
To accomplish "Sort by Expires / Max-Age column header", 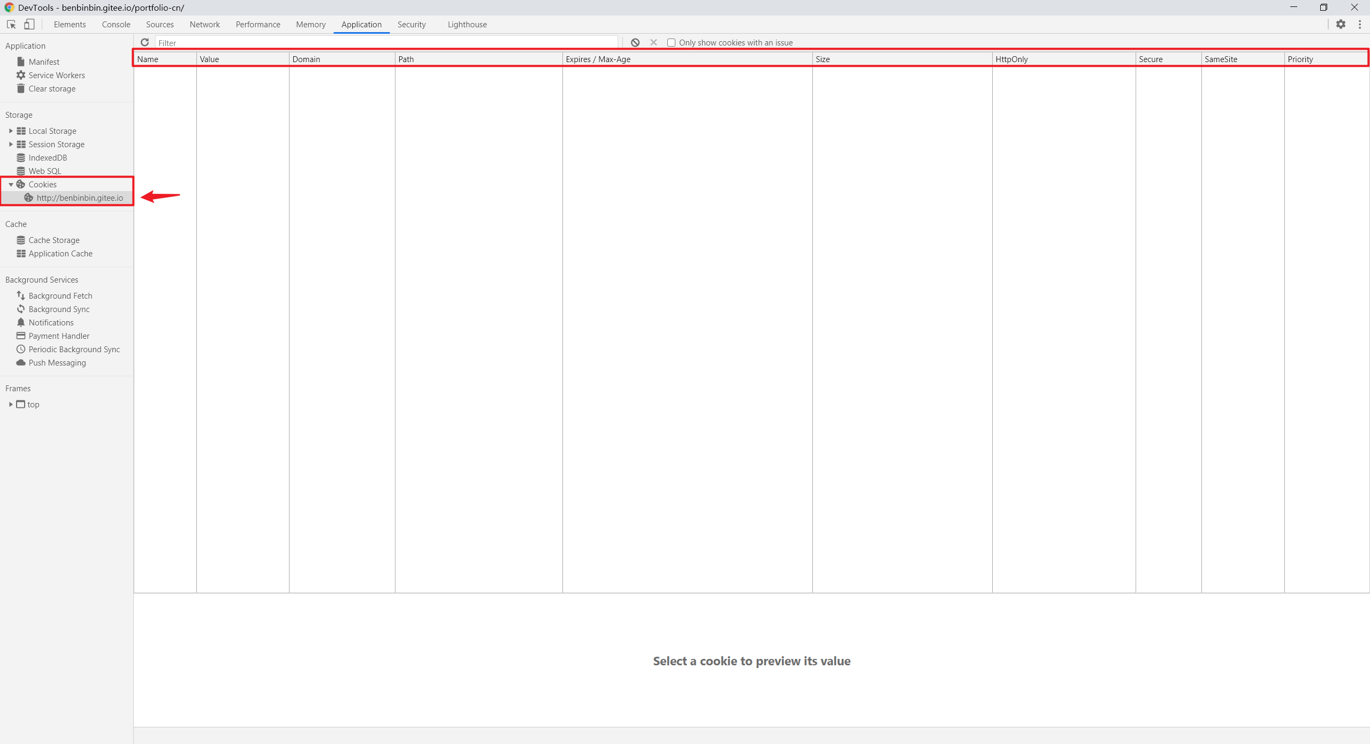I will 688,59.
